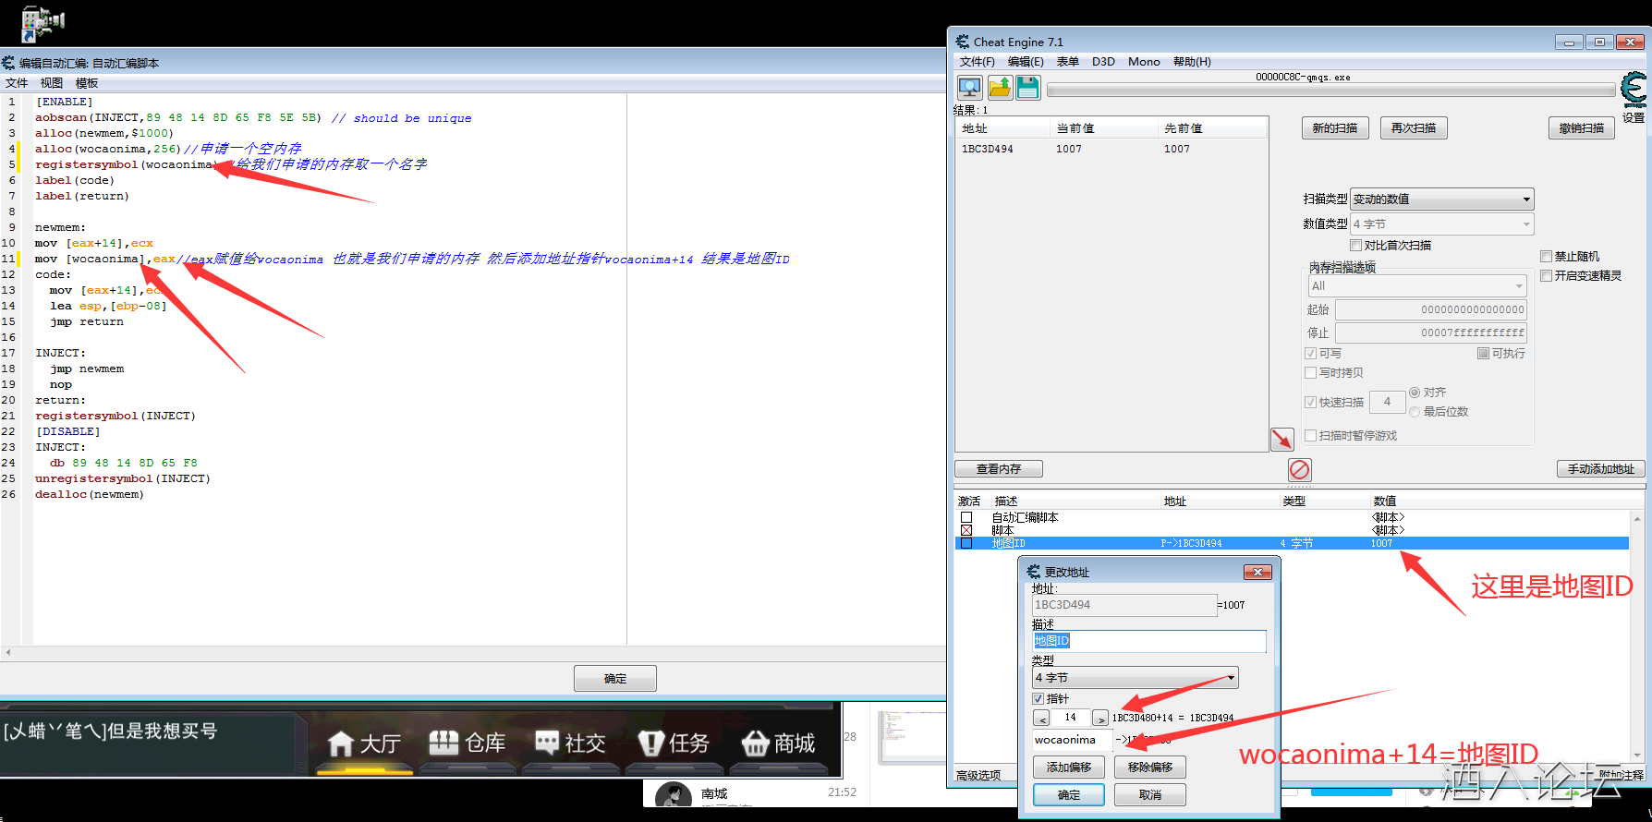
Task: Open the process list monitor icon
Action: 969,88
